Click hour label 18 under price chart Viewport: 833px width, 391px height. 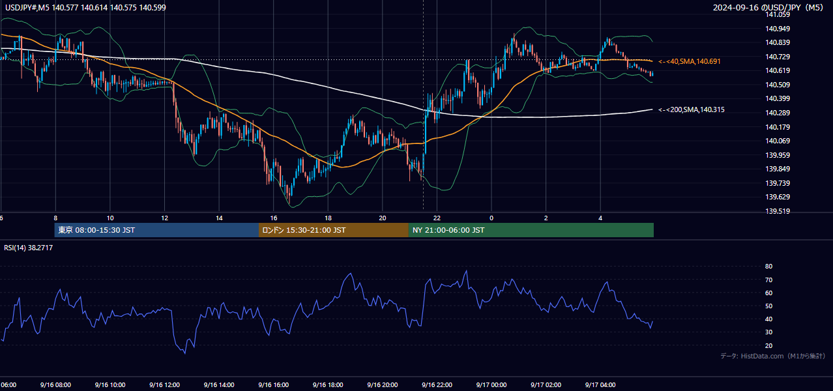coord(328,218)
